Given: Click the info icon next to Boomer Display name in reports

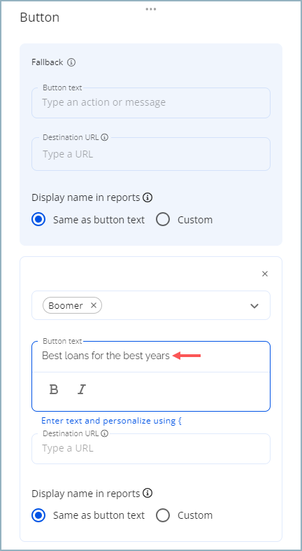Looking at the screenshot, I should (148, 494).
